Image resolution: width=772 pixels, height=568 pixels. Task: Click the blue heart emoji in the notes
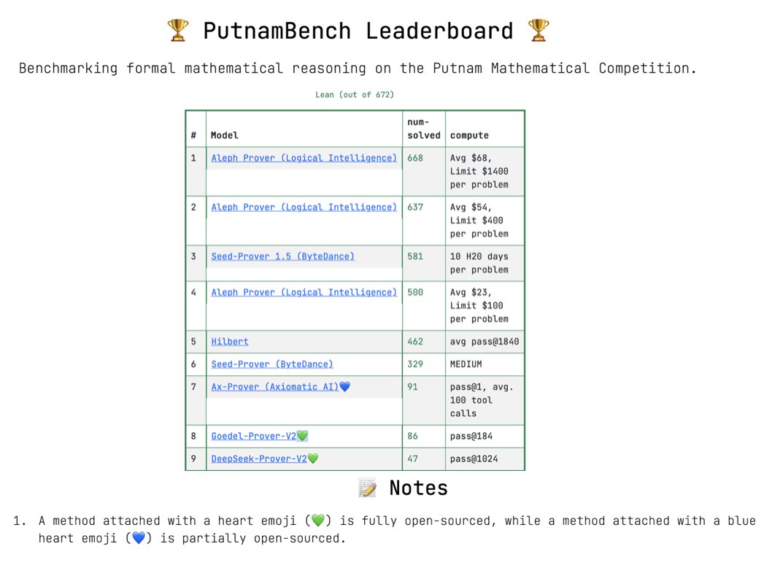(139, 538)
